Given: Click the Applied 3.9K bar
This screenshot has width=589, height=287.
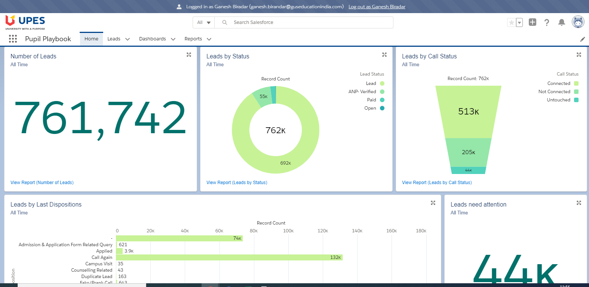Looking at the screenshot, I should [119, 251].
